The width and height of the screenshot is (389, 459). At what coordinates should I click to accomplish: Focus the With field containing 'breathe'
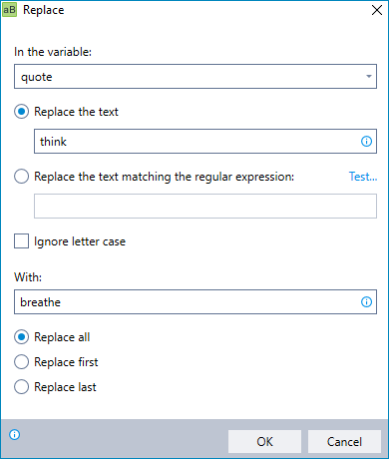click(195, 302)
